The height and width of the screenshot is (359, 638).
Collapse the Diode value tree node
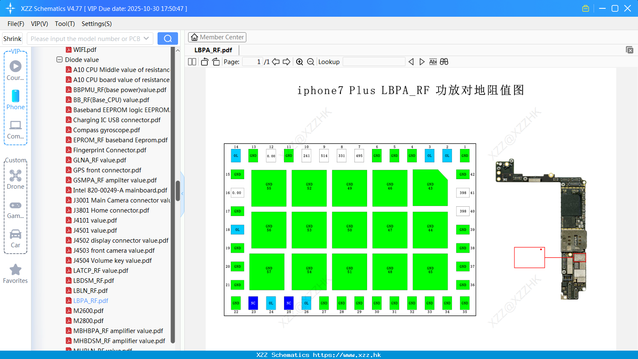[x=59, y=59]
